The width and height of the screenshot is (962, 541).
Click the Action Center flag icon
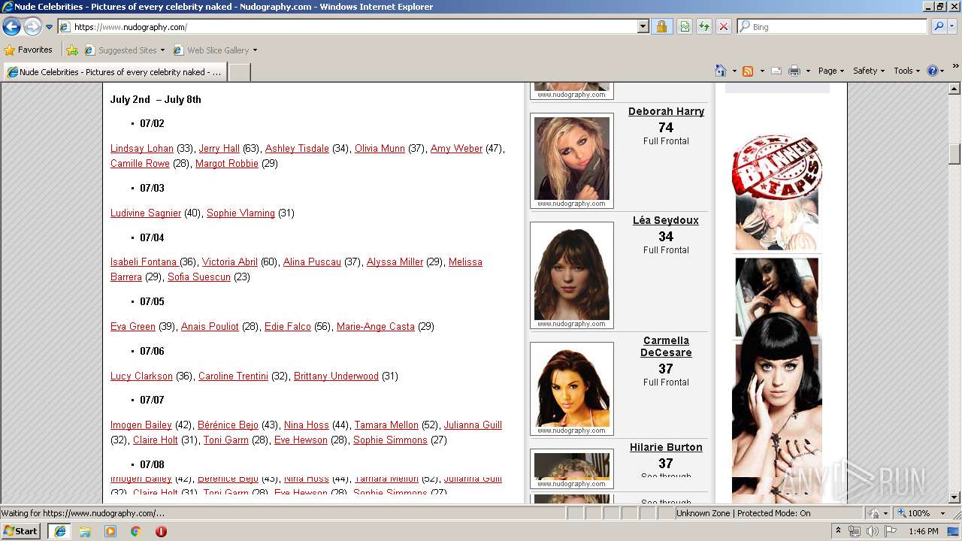tap(890, 531)
